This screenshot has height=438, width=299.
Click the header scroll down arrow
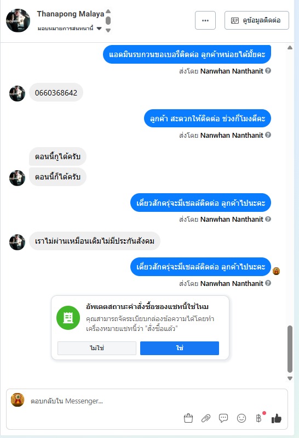(x=108, y=30)
